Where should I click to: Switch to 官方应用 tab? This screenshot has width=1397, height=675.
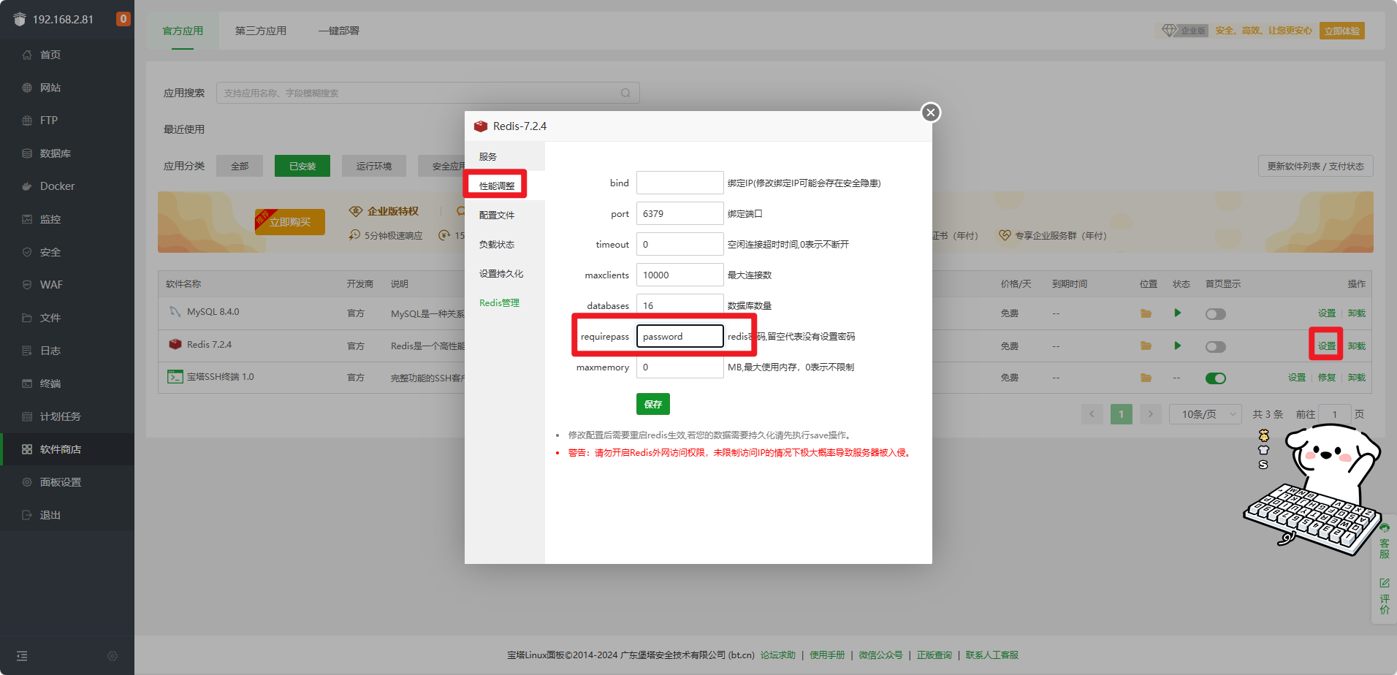(183, 31)
